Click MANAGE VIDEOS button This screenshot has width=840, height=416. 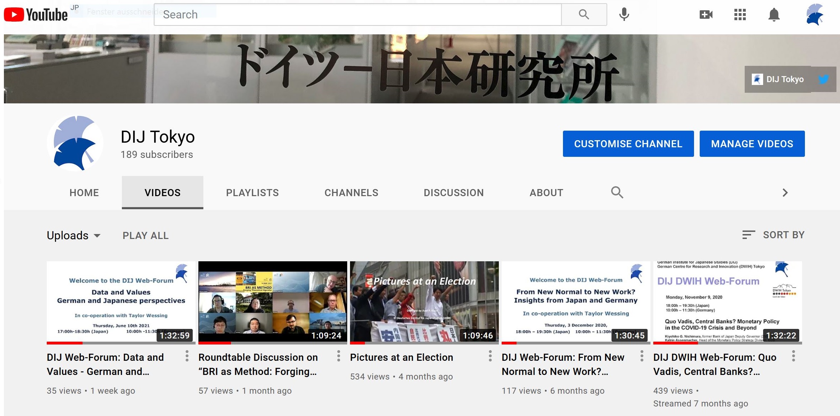click(752, 144)
